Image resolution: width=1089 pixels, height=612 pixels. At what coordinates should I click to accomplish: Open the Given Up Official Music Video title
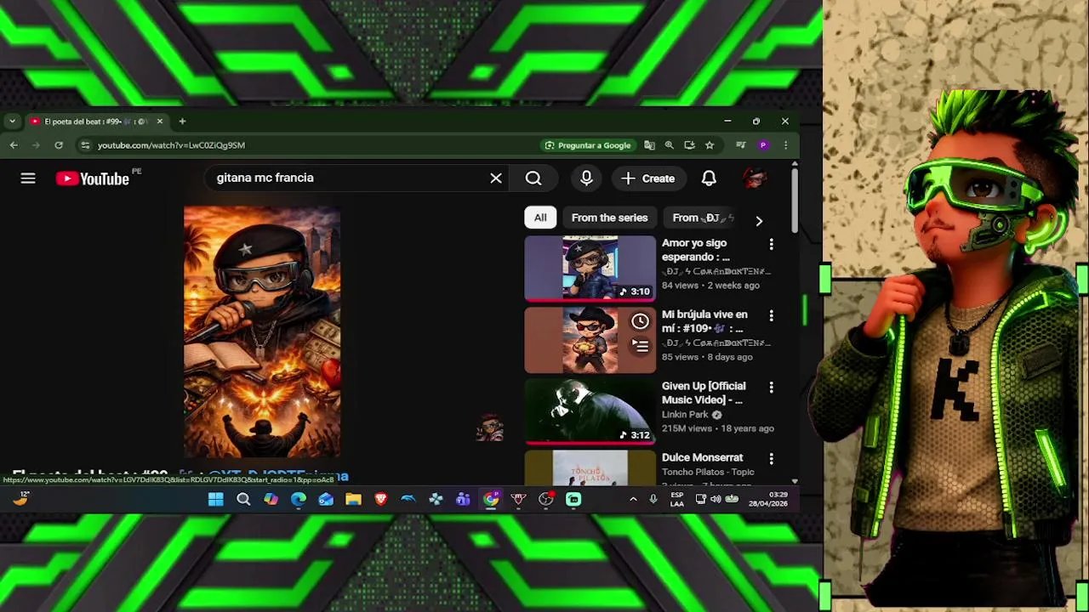(704, 393)
